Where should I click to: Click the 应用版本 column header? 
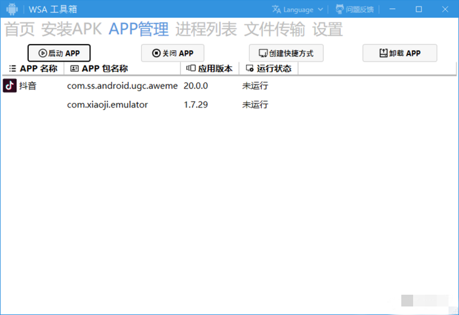coord(210,68)
